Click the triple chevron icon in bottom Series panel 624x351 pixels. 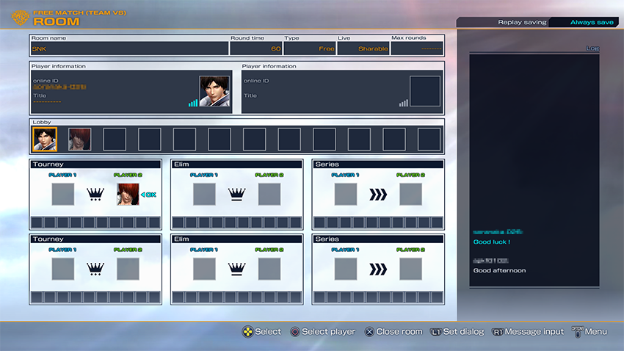(378, 269)
